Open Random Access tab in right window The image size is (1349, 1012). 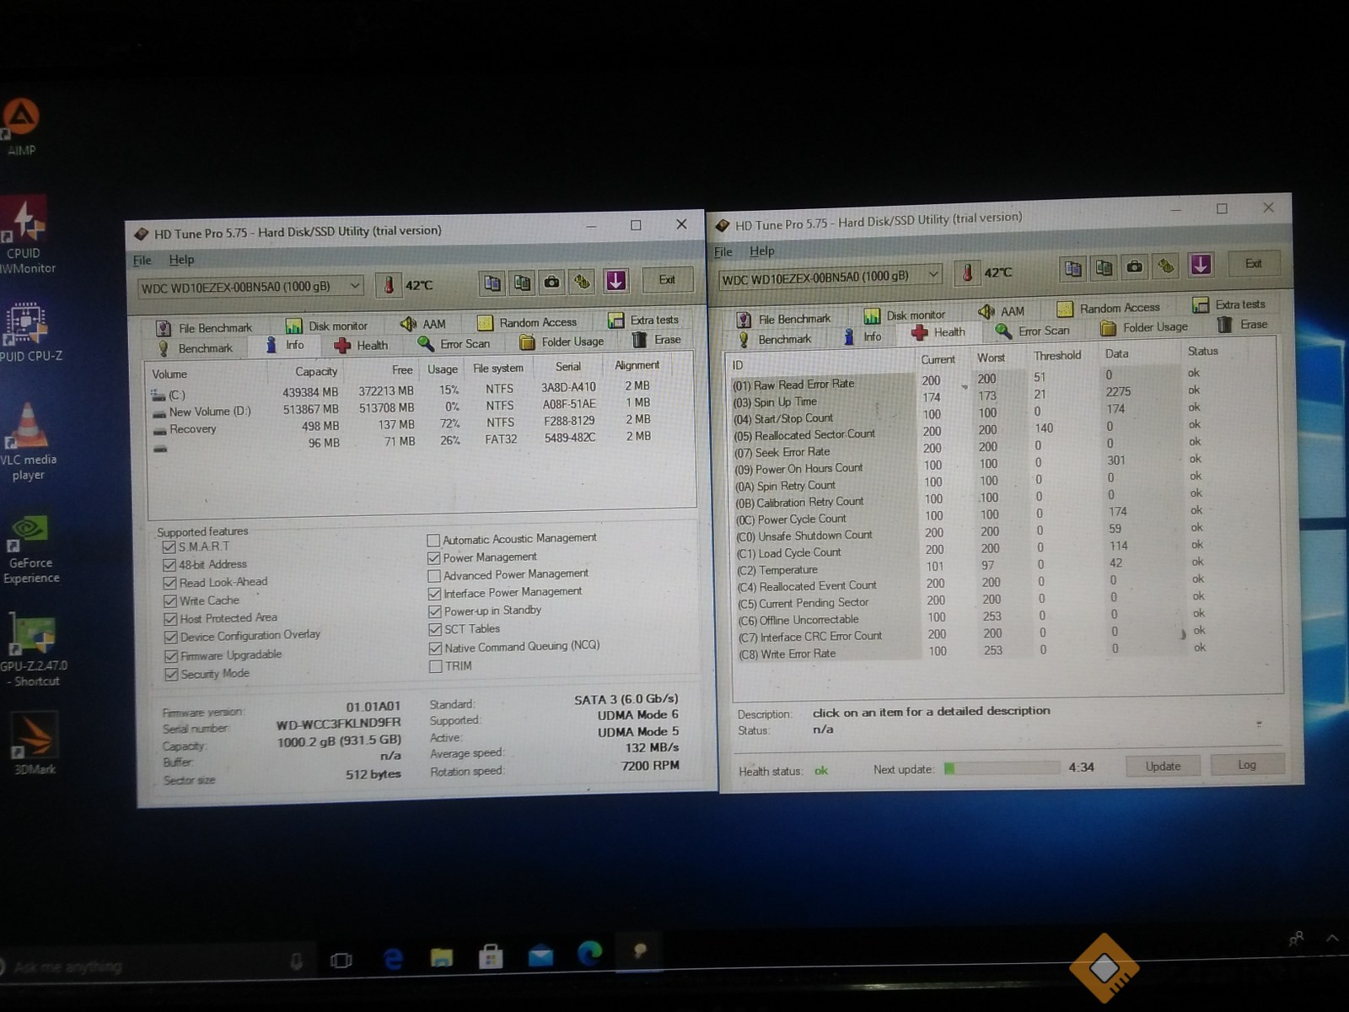1109,308
